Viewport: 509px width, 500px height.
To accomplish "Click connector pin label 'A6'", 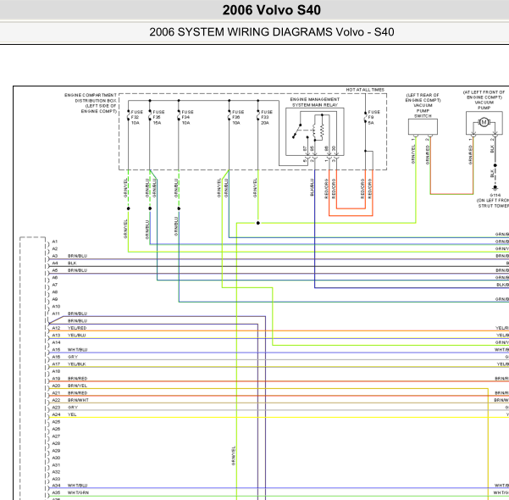I will (x=54, y=277).
